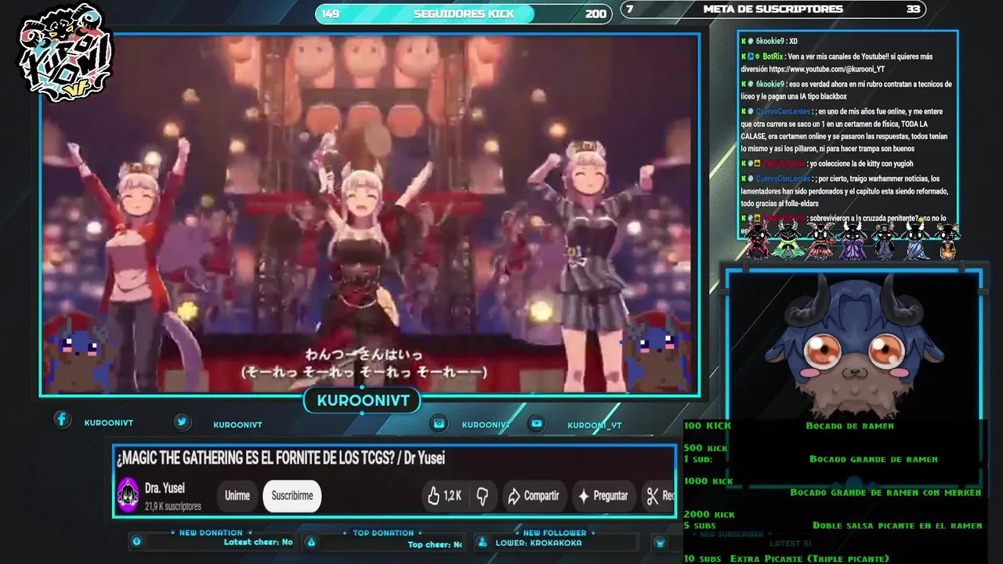Image resolution: width=1003 pixels, height=564 pixels.
Task: Click the LOWER: KROKAKOKA follower name
Action: (x=538, y=543)
